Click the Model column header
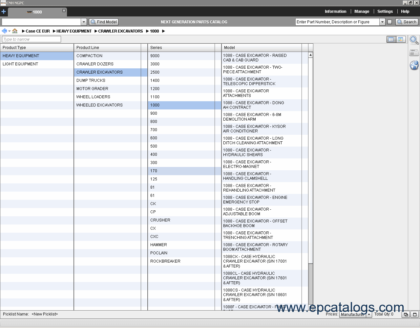This screenshot has width=420, height=328. 262,48
